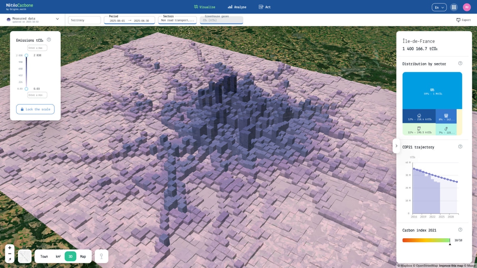Click the COP21 trajectory info icon

coord(460,147)
